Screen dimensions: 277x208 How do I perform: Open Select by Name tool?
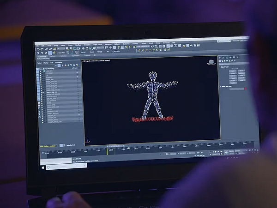(x=71, y=48)
